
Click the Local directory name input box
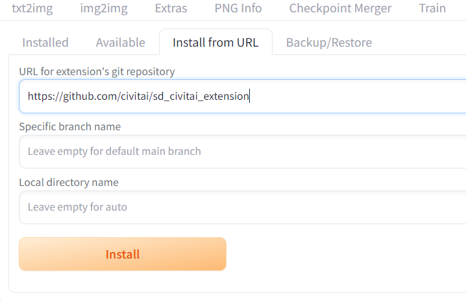[x=241, y=207]
